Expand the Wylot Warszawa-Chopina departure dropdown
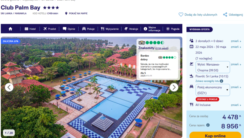 tap(213, 67)
